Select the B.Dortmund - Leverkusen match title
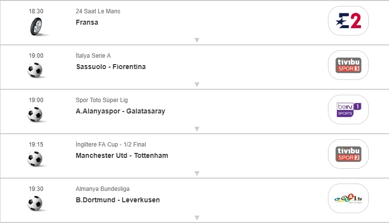The height and width of the screenshot is (223, 389). pos(118,200)
